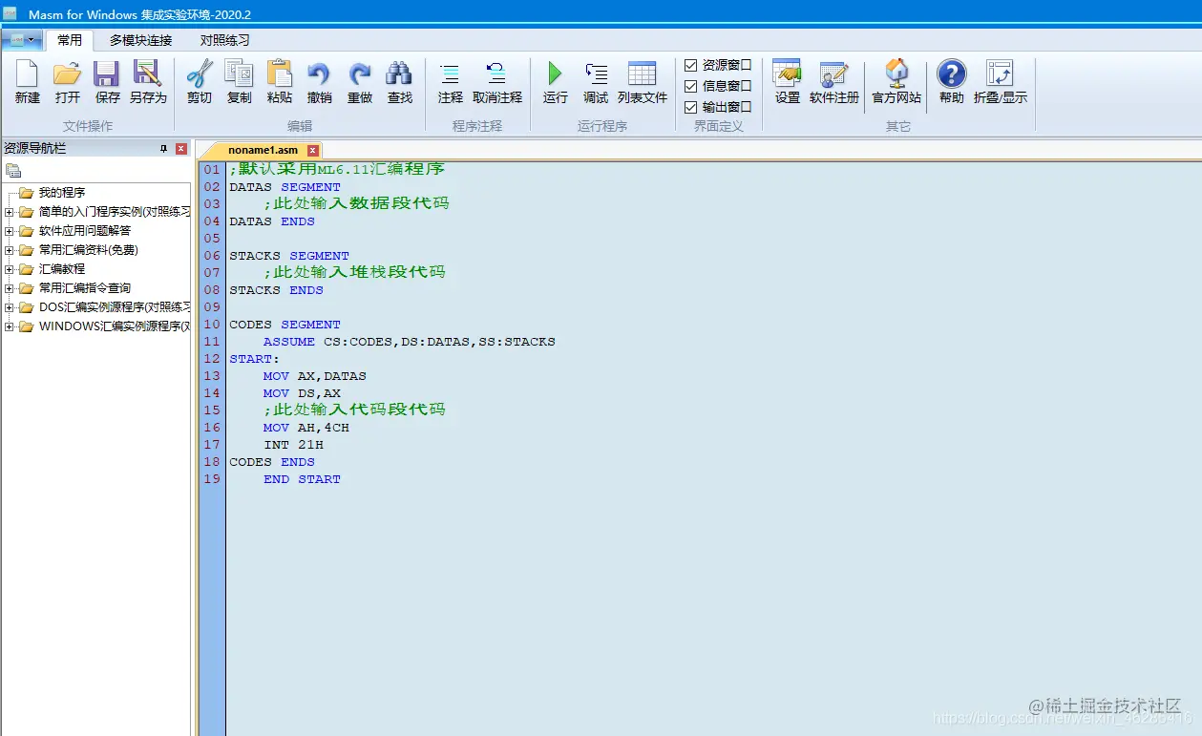Viewport: 1202px width, 736px height.
Task: Paste clipboard with 粘贴
Action: [280, 82]
